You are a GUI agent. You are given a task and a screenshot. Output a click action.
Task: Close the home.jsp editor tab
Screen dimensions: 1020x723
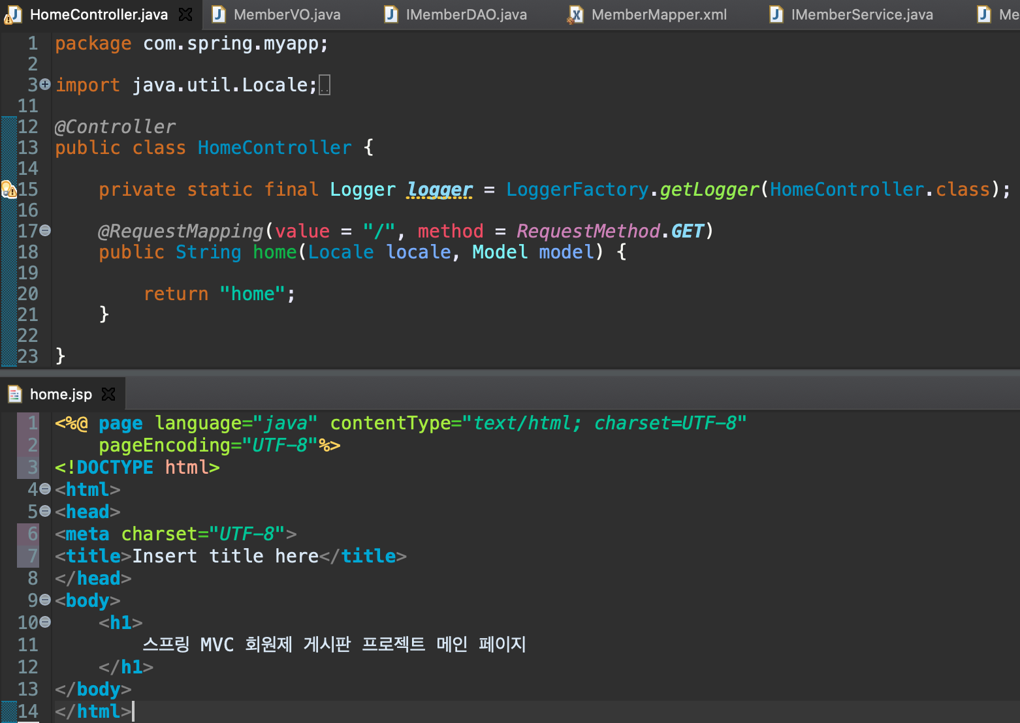(x=108, y=394)
